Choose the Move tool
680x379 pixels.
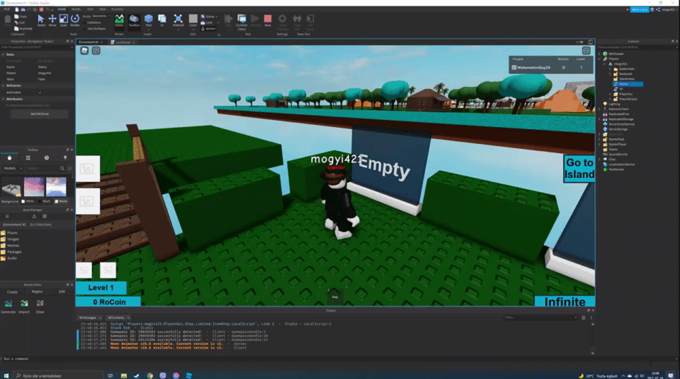pyautogui.click(x=52, y=20)
